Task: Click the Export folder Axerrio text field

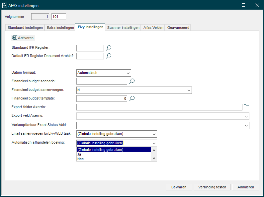Action: pyautogui.click(x=159, y=107)
